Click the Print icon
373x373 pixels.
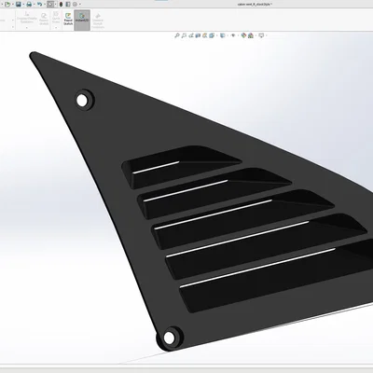(x=29, y=5)
